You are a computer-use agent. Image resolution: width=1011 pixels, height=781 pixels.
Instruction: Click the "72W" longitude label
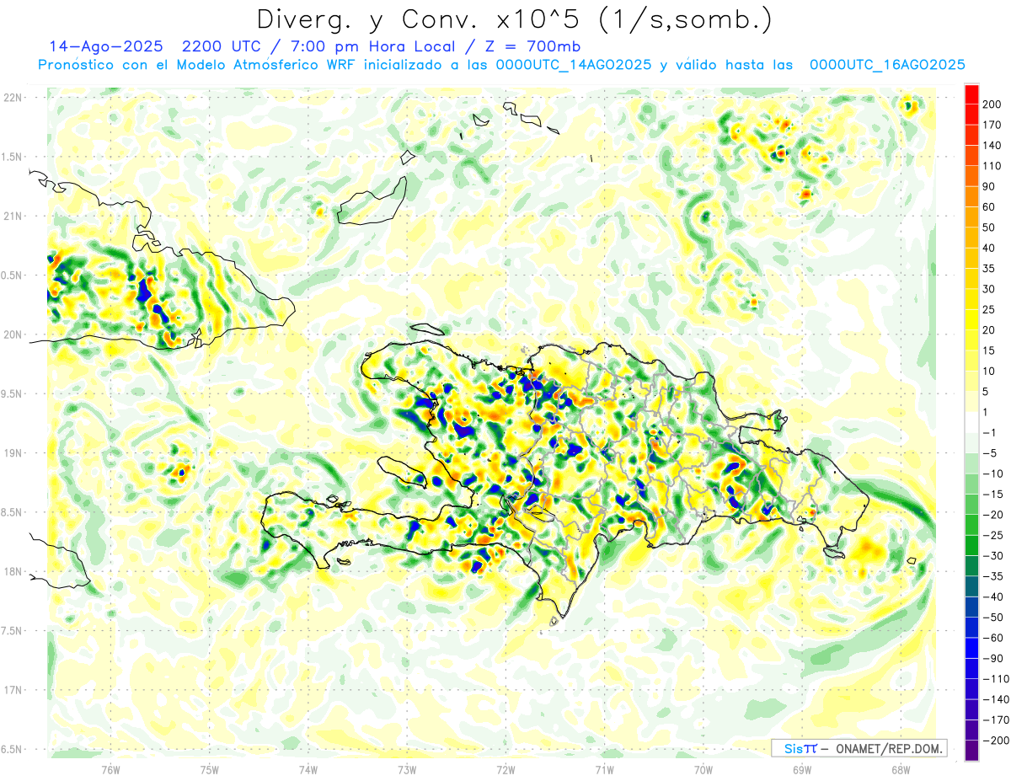505,769
